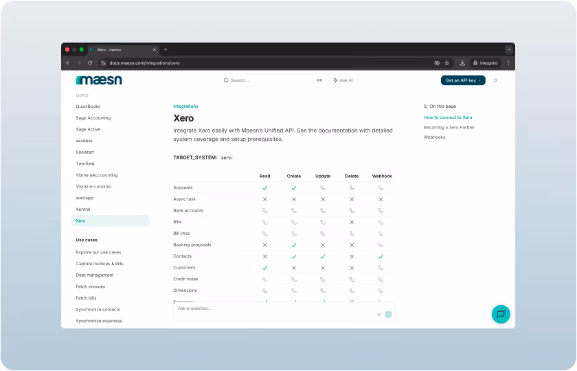Open Visma eAccounting in the sidebar
Viewport: 577px width, 371px height.
click(x=97, y=175)
